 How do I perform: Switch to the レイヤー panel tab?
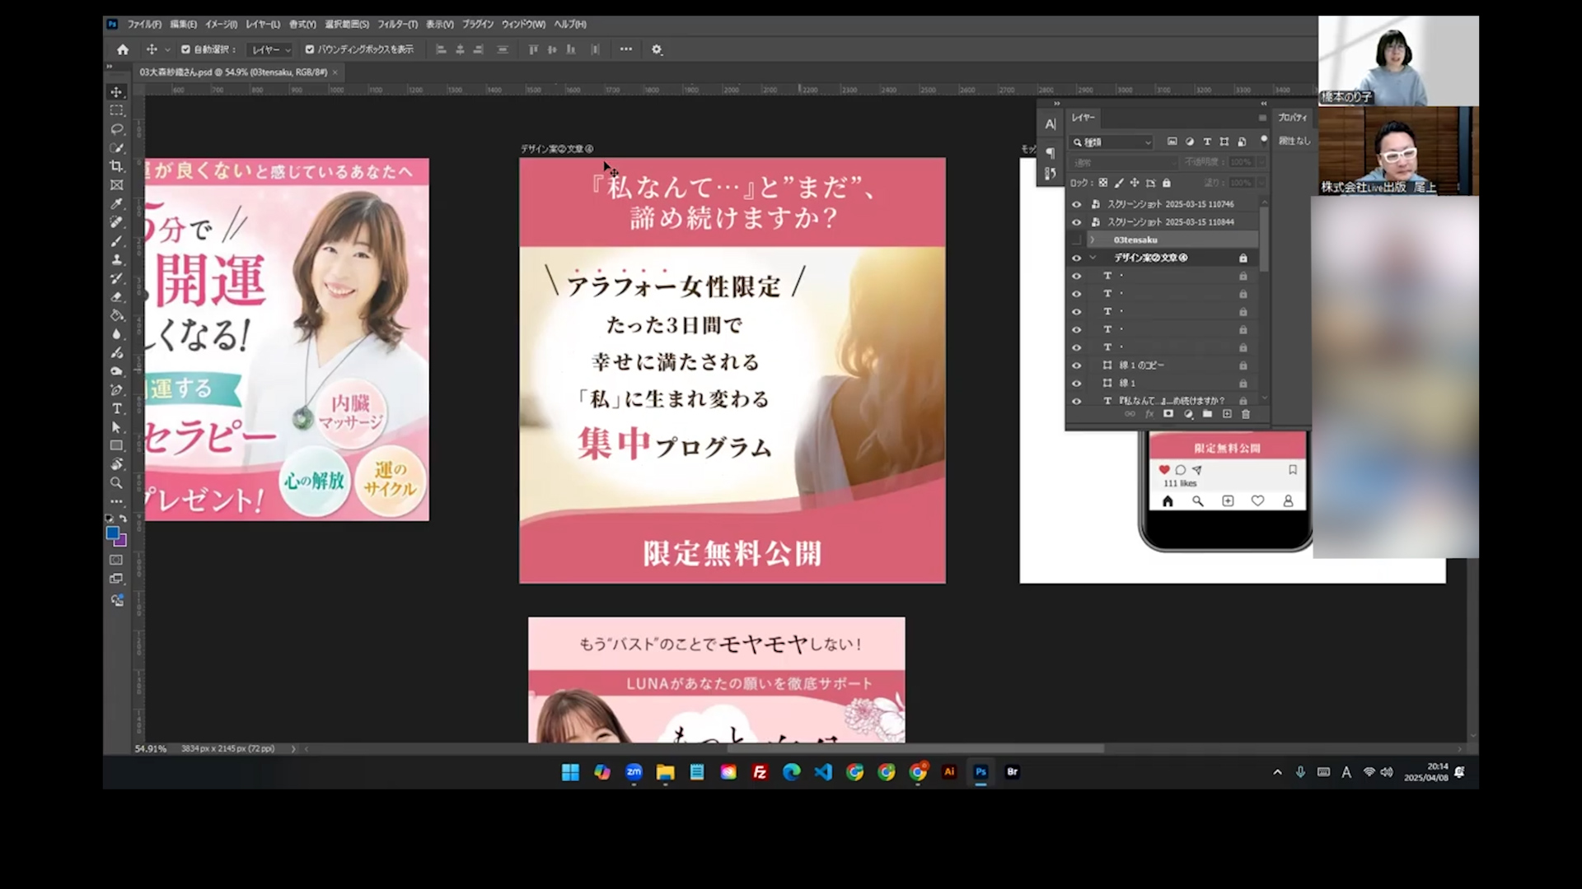[1084, 118]
